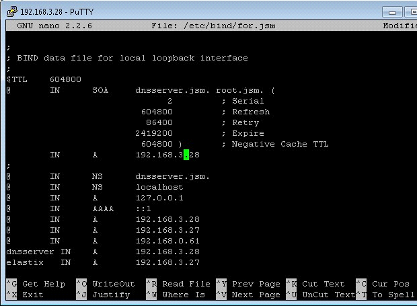Click the PuTTY icon in title bar

12,11
